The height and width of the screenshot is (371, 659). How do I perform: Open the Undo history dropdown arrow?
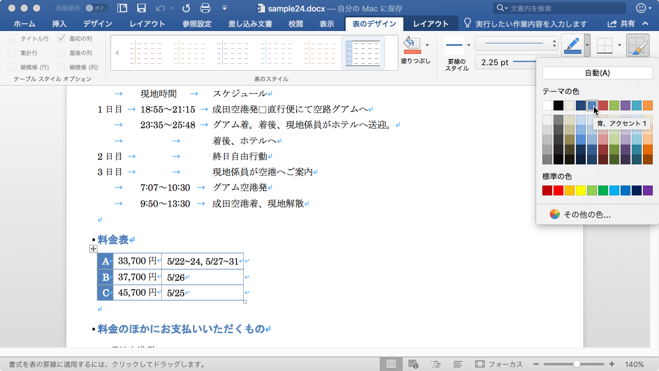pos(171,8)
